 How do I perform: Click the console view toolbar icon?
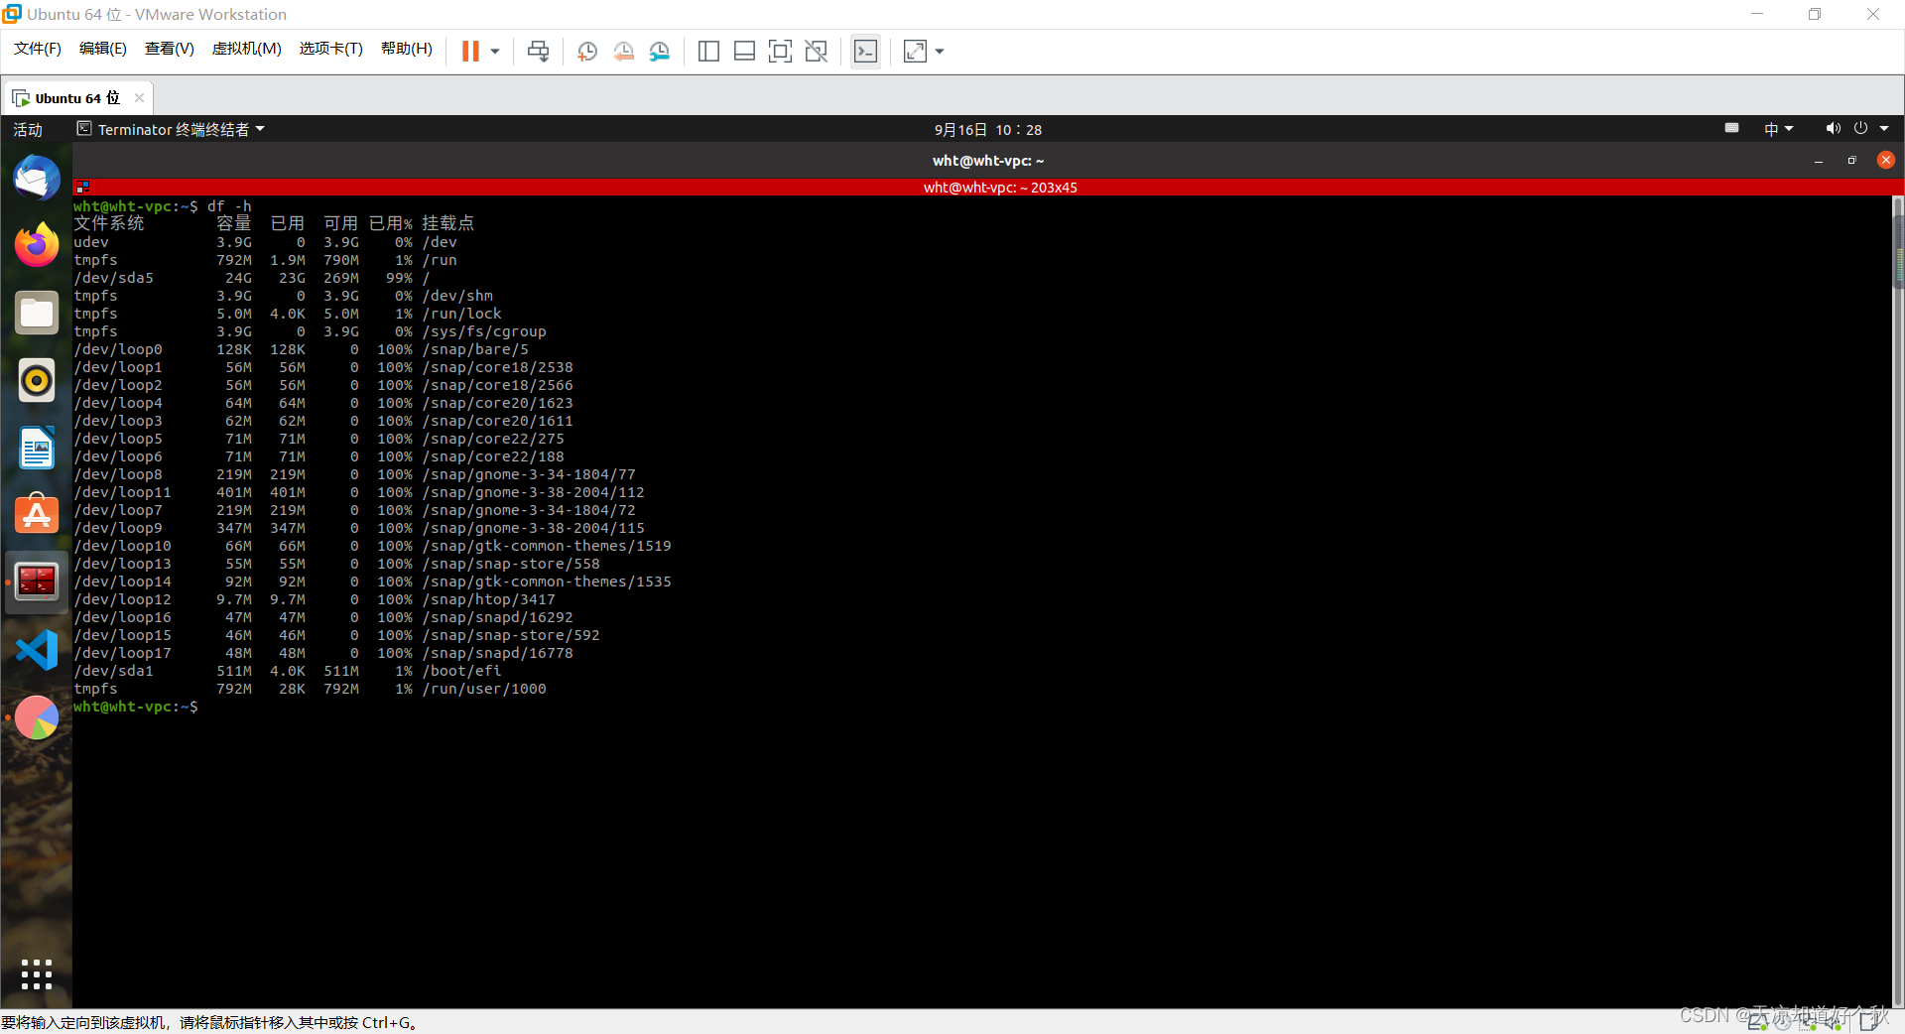[865, 51]
